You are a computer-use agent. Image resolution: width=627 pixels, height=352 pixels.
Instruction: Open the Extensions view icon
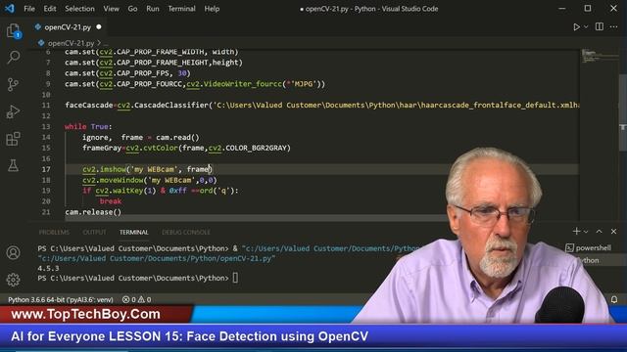tap(13, 139)
